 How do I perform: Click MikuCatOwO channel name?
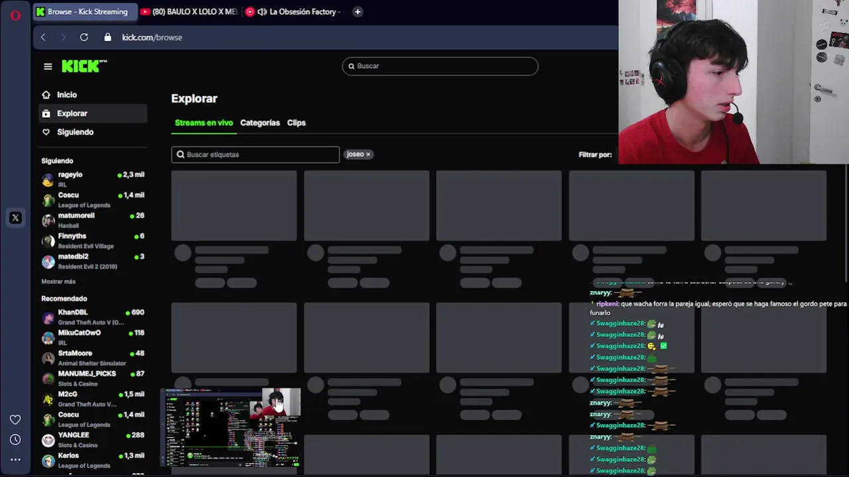80,333
